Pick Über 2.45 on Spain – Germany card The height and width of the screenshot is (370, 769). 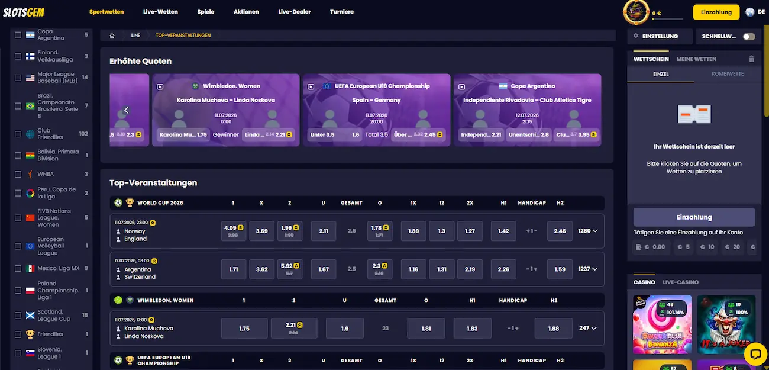418,134
